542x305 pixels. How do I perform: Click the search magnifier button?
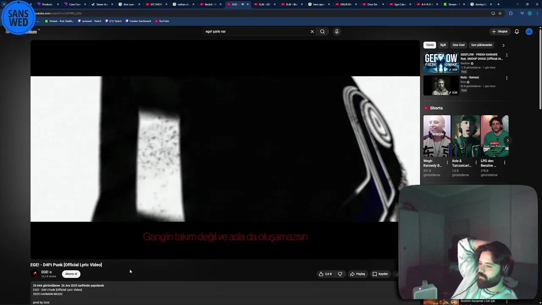coord(322,31)
